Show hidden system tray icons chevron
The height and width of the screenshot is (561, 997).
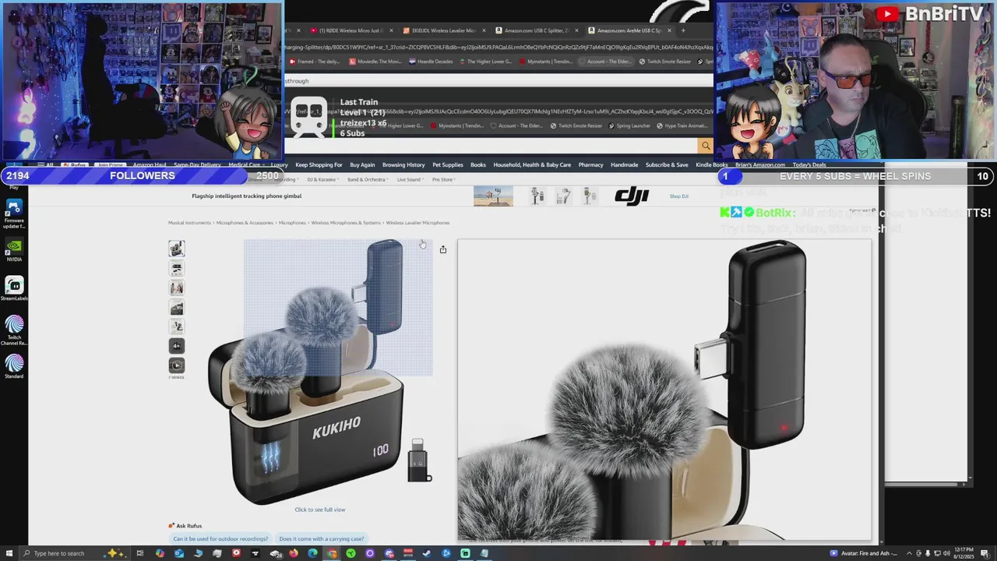[908, 553]
